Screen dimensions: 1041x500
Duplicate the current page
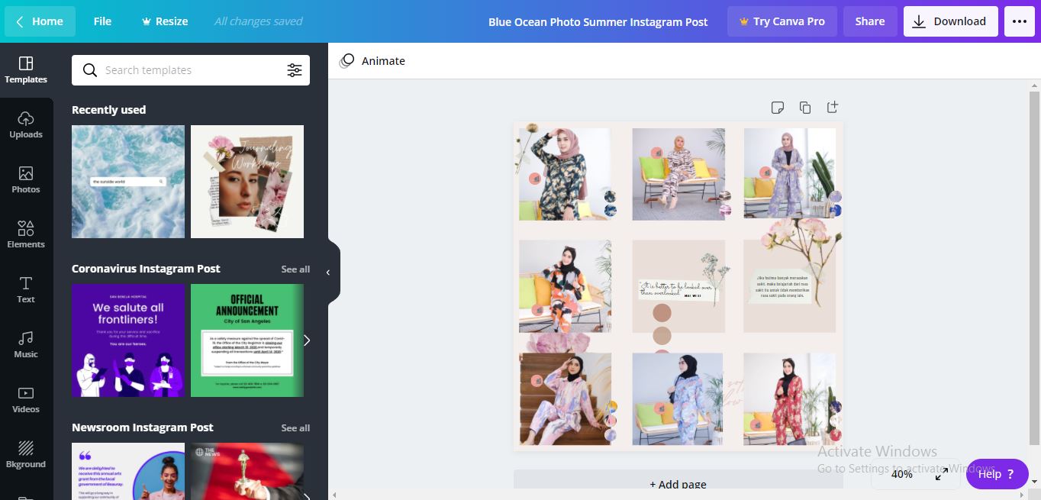[x=805, y=108]
